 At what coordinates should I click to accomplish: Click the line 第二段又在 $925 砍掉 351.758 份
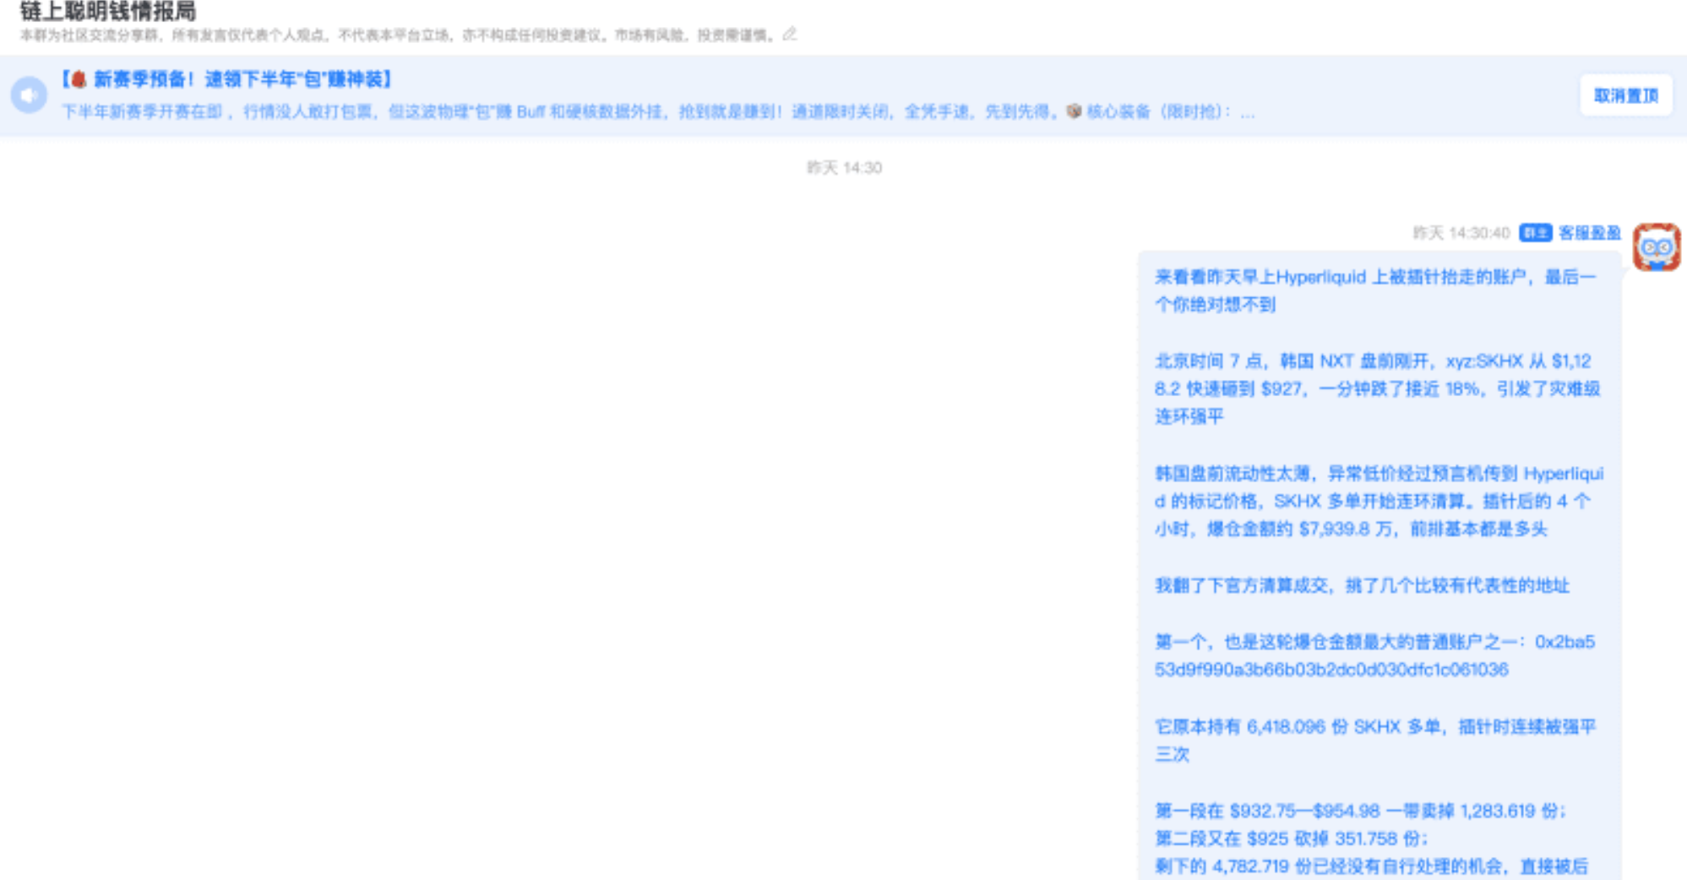(x=1291, y=839)
